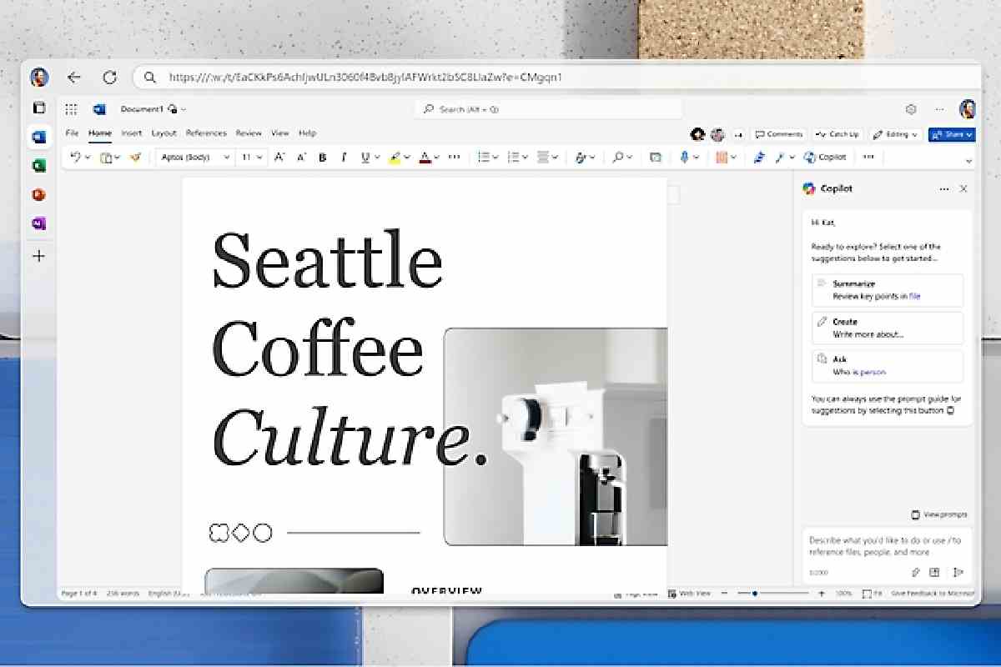Screen dimensions: 1001x667
Task: Expand the ribbon with the chevron at far right
Action: pyautogui.click(x=968, y=162)
